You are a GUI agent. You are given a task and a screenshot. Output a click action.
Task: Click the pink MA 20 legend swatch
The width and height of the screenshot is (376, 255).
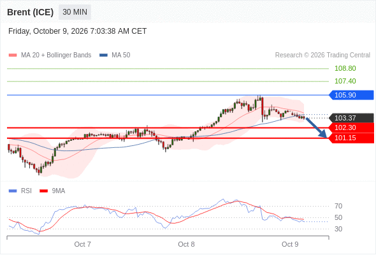pos(13,55)
